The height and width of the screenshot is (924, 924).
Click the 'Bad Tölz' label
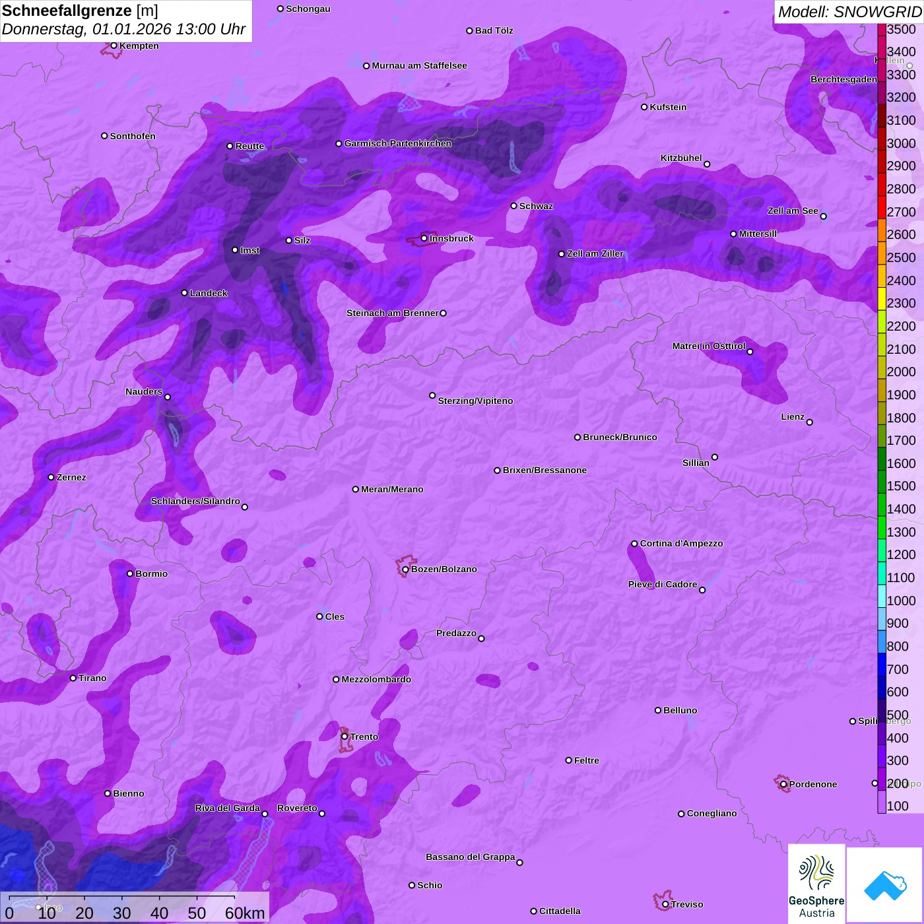pyautogui.click(x=494, y=30)
